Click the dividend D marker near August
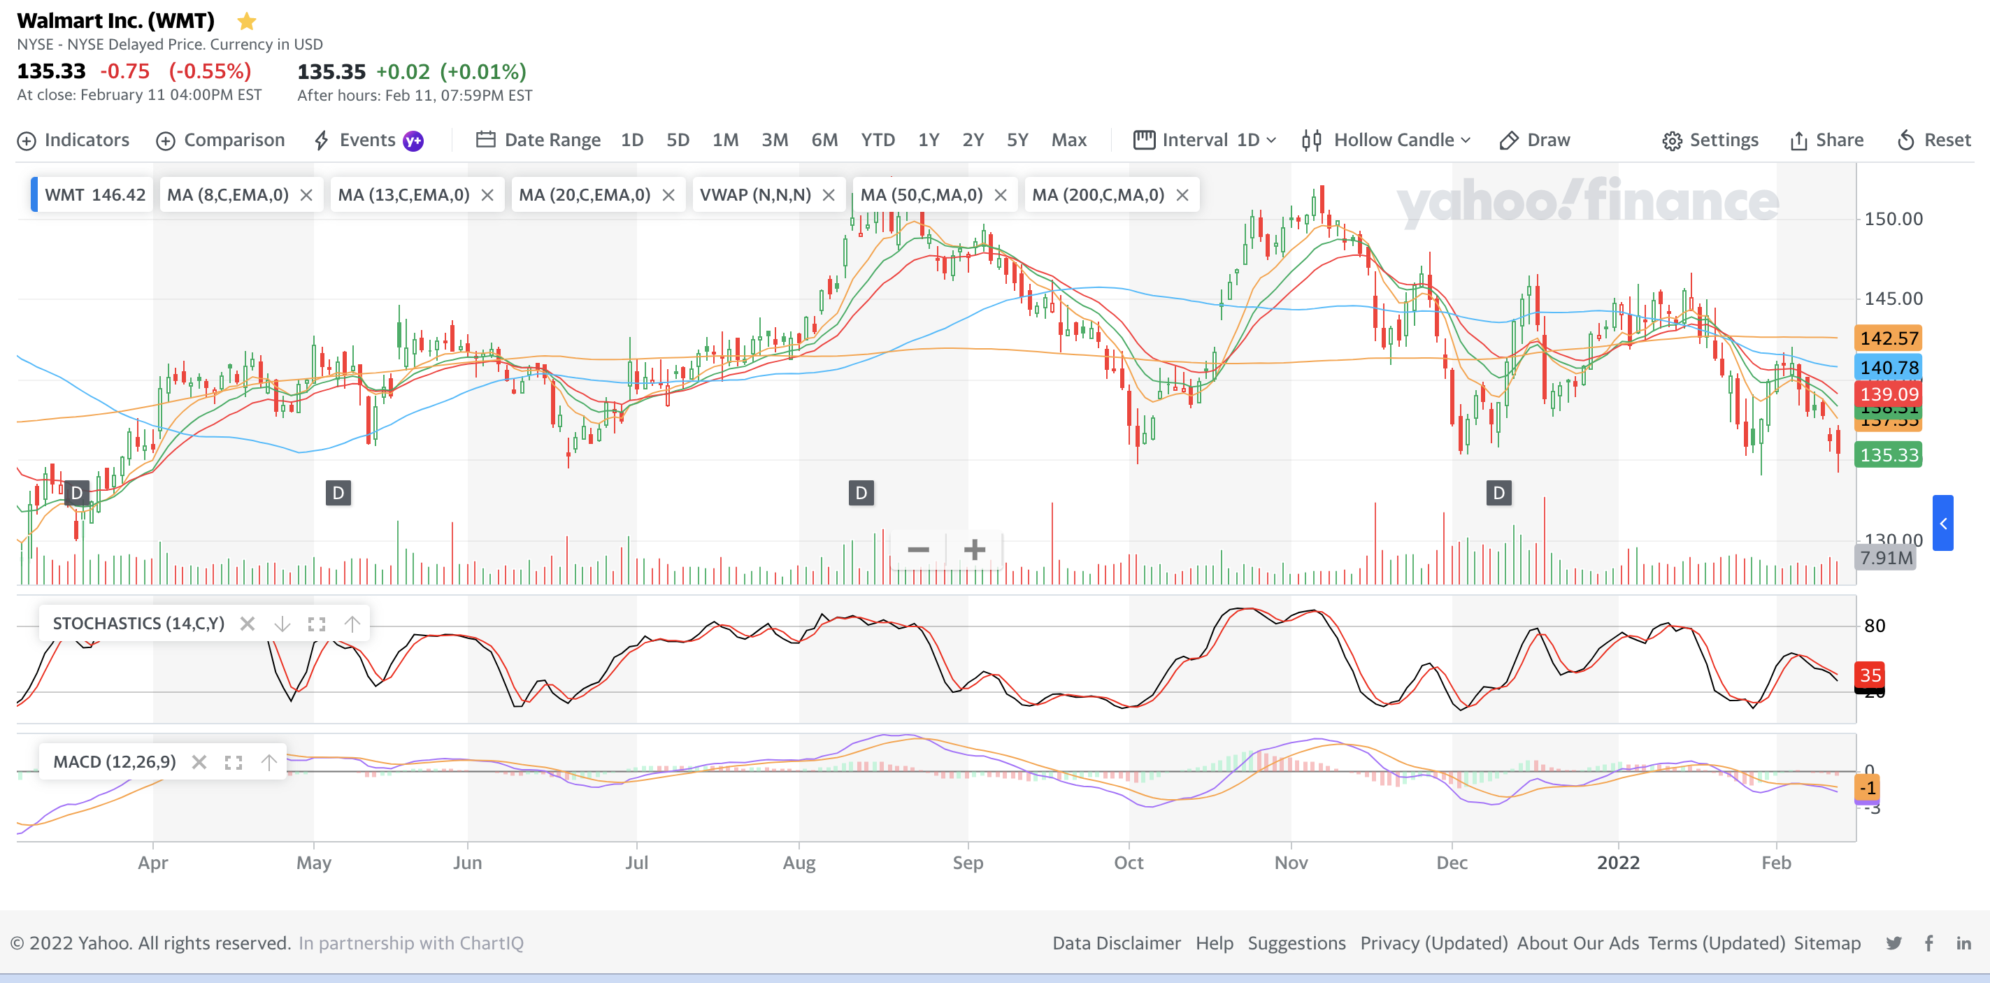1990x983 pixels. click(861, 493)
